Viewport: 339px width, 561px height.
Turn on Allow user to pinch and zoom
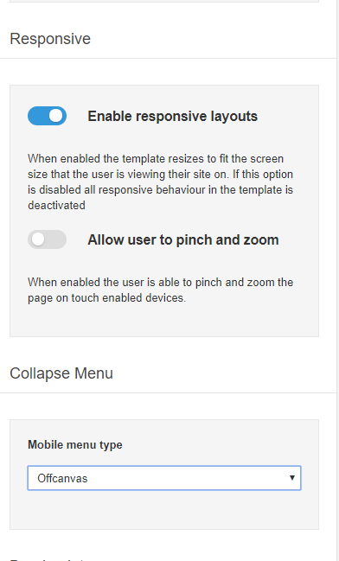click(x=47, y=239)
